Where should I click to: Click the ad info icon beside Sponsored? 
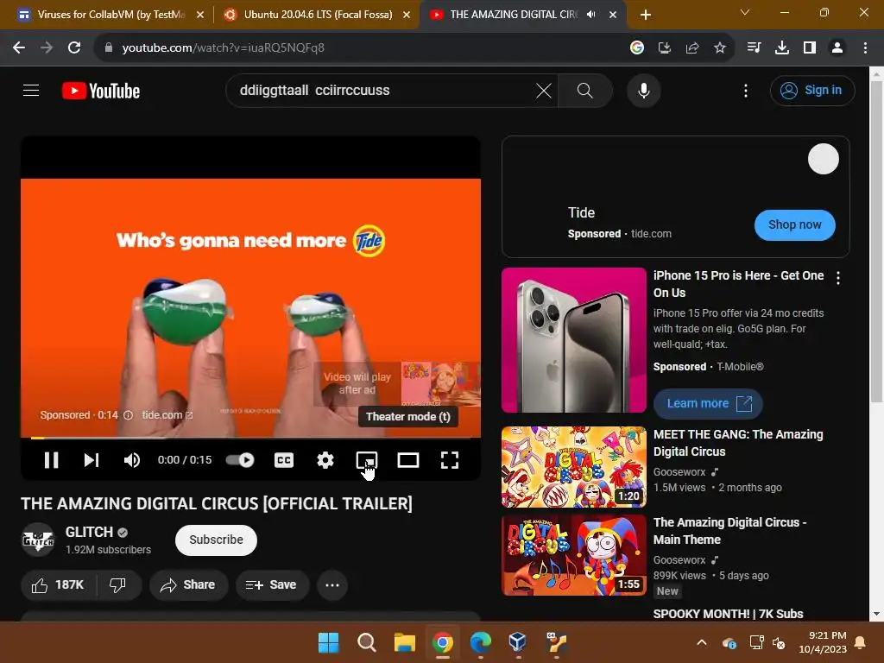pos(128,415)
